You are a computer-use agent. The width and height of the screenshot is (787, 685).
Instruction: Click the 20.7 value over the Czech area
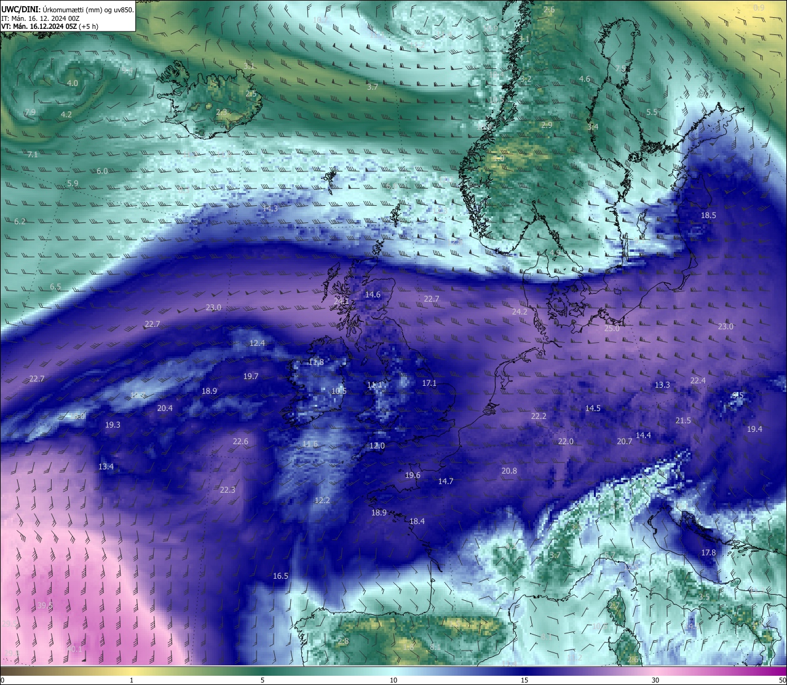pos(625,442)
